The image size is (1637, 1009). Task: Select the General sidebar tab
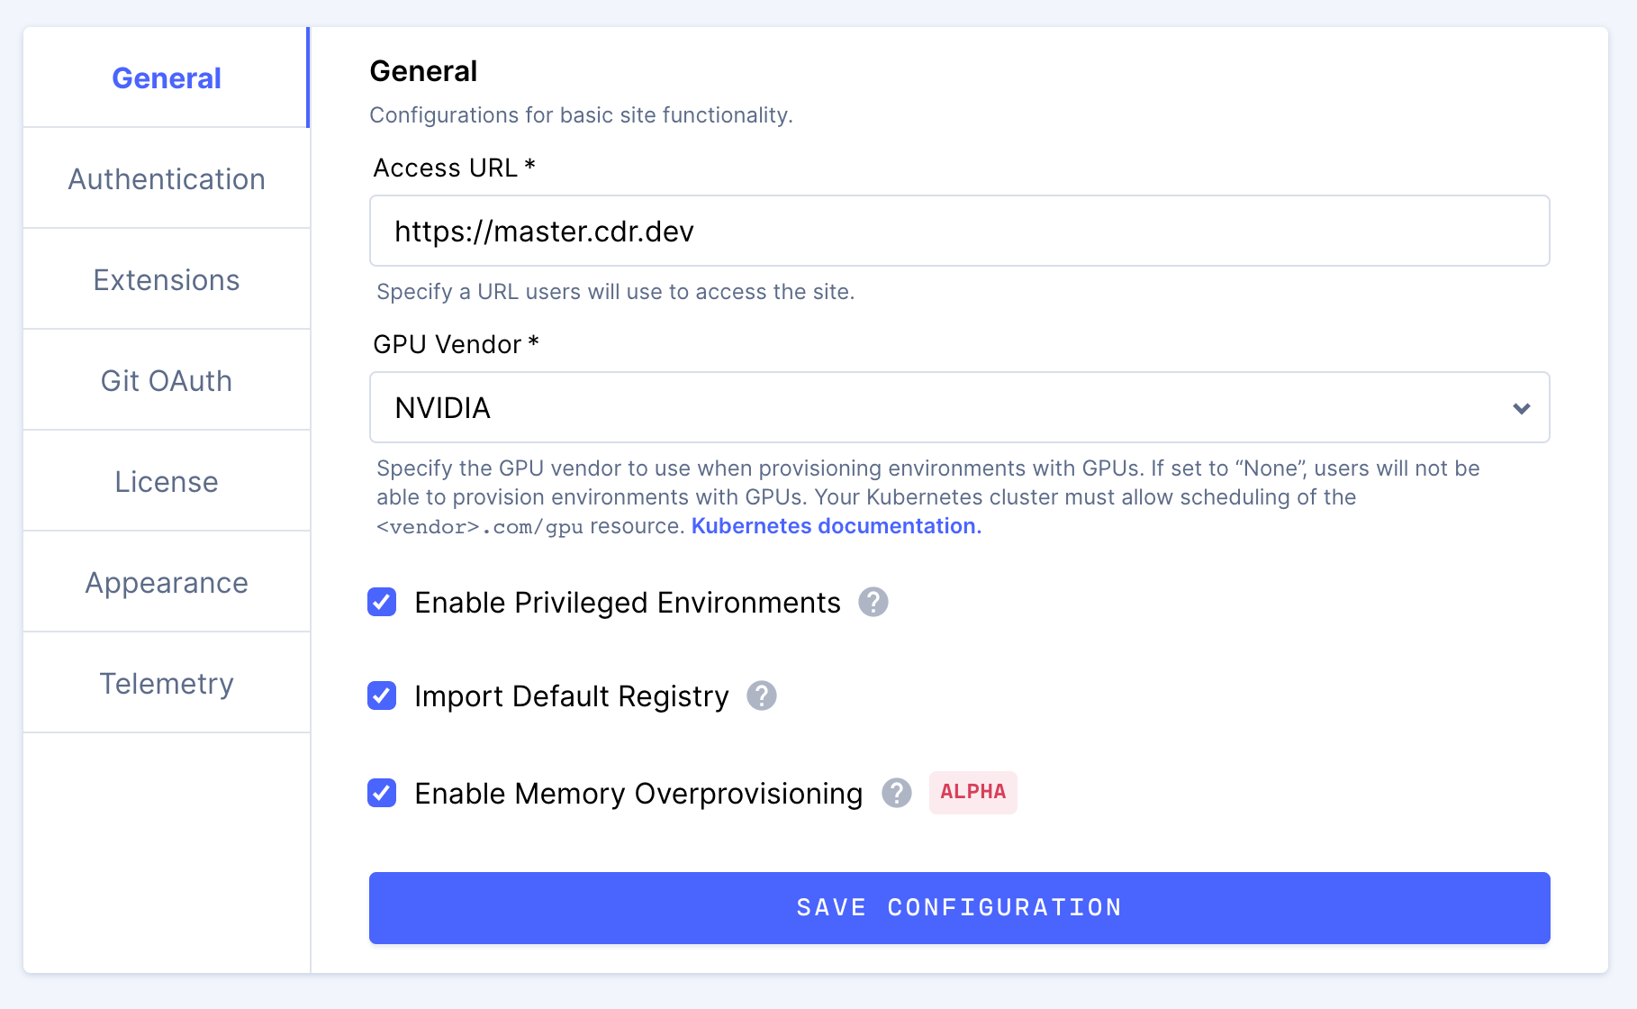click(167, 77)
